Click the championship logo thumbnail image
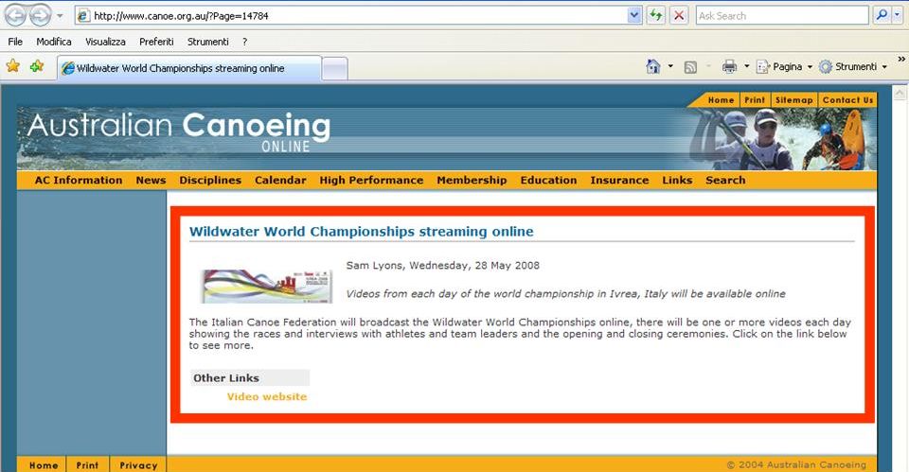Image resolution: width=909 pixels, height=472 pixels. click(x=267, y=286)
